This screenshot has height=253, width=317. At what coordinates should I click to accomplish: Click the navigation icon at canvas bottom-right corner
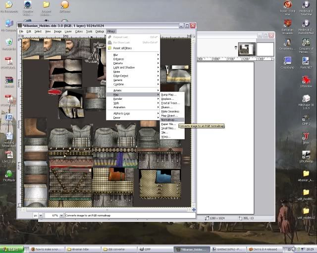tap(194, 210)
